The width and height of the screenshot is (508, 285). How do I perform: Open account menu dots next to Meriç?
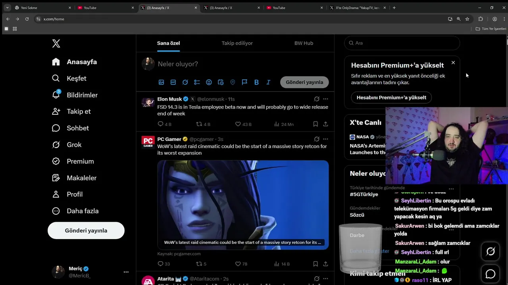click(126, 272)
